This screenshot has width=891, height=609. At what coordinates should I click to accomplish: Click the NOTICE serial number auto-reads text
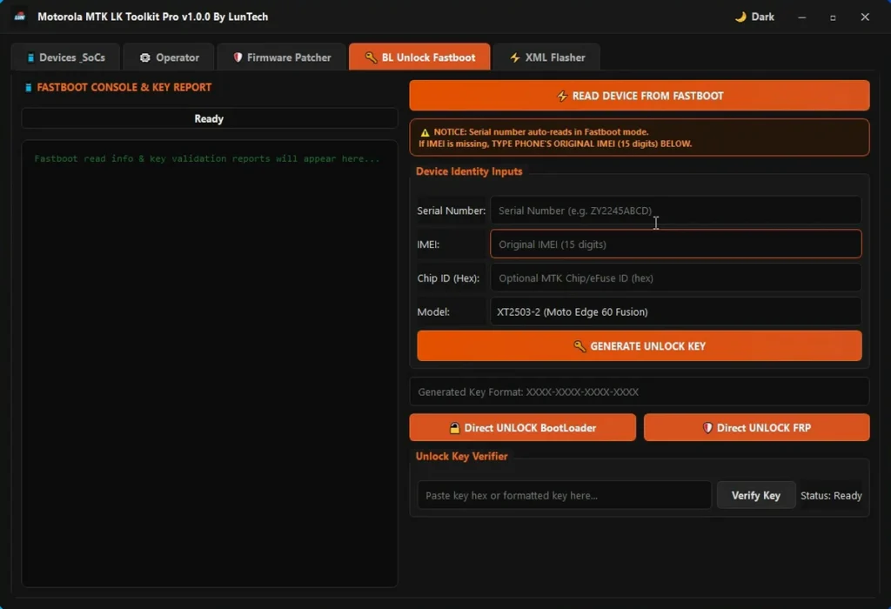[x=541, y=131]
